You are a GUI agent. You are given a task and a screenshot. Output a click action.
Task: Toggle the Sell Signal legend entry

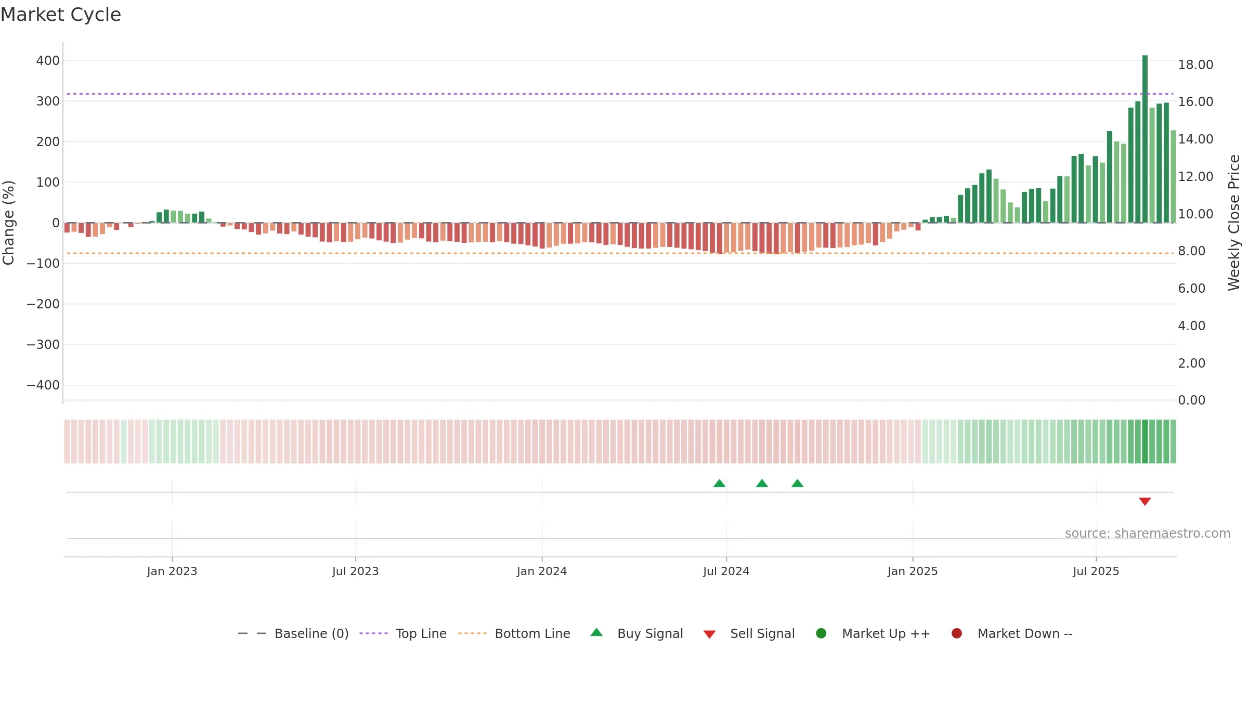749,633
